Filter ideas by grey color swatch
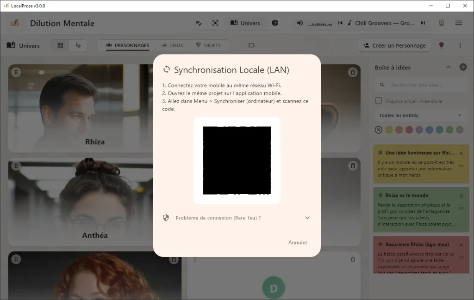Screen dimensions: 474x300 tap(460, 130)
